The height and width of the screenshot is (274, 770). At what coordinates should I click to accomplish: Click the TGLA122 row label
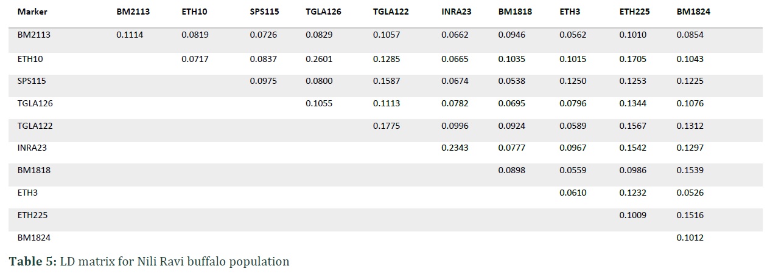35,126
